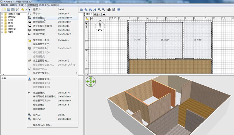Expand the 6起居室 furniture category
Viewport: 234px width, 135px height.
[2, 29]
